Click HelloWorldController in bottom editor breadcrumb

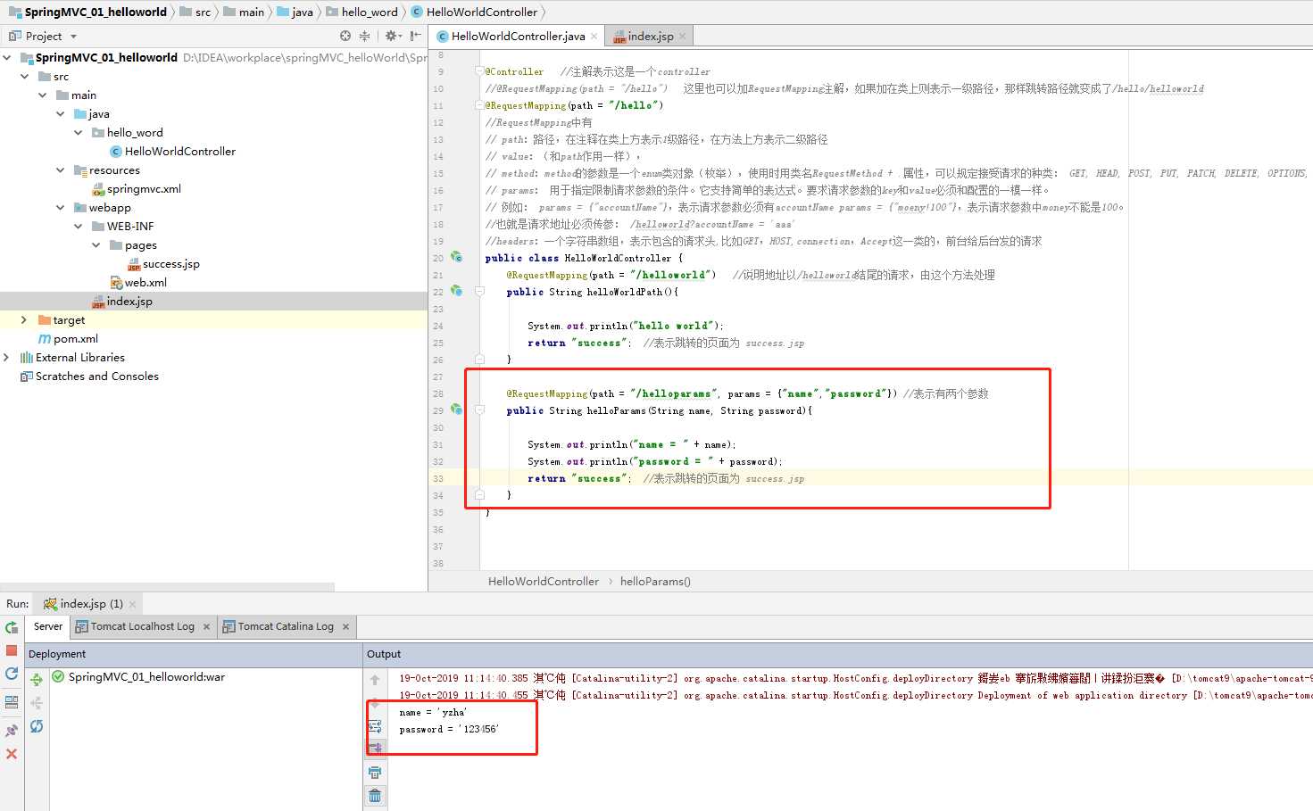(x=544, y=582)
